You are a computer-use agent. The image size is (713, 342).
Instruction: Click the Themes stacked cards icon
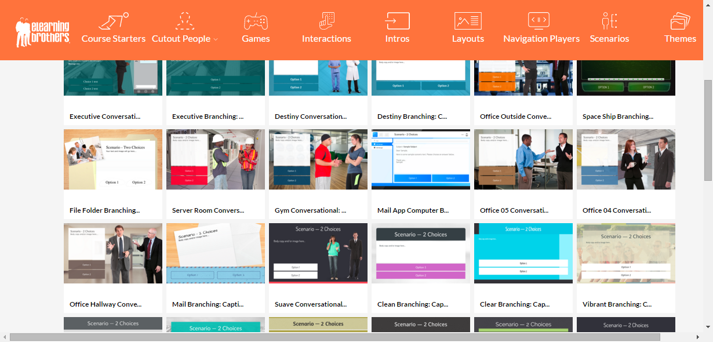pos(680,21)
